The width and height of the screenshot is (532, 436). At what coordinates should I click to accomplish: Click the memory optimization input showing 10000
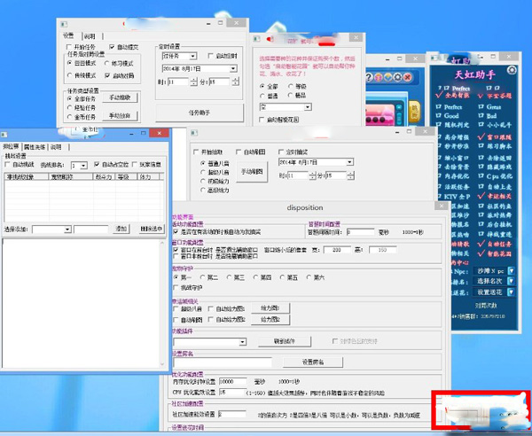click(x=232, y=381)
